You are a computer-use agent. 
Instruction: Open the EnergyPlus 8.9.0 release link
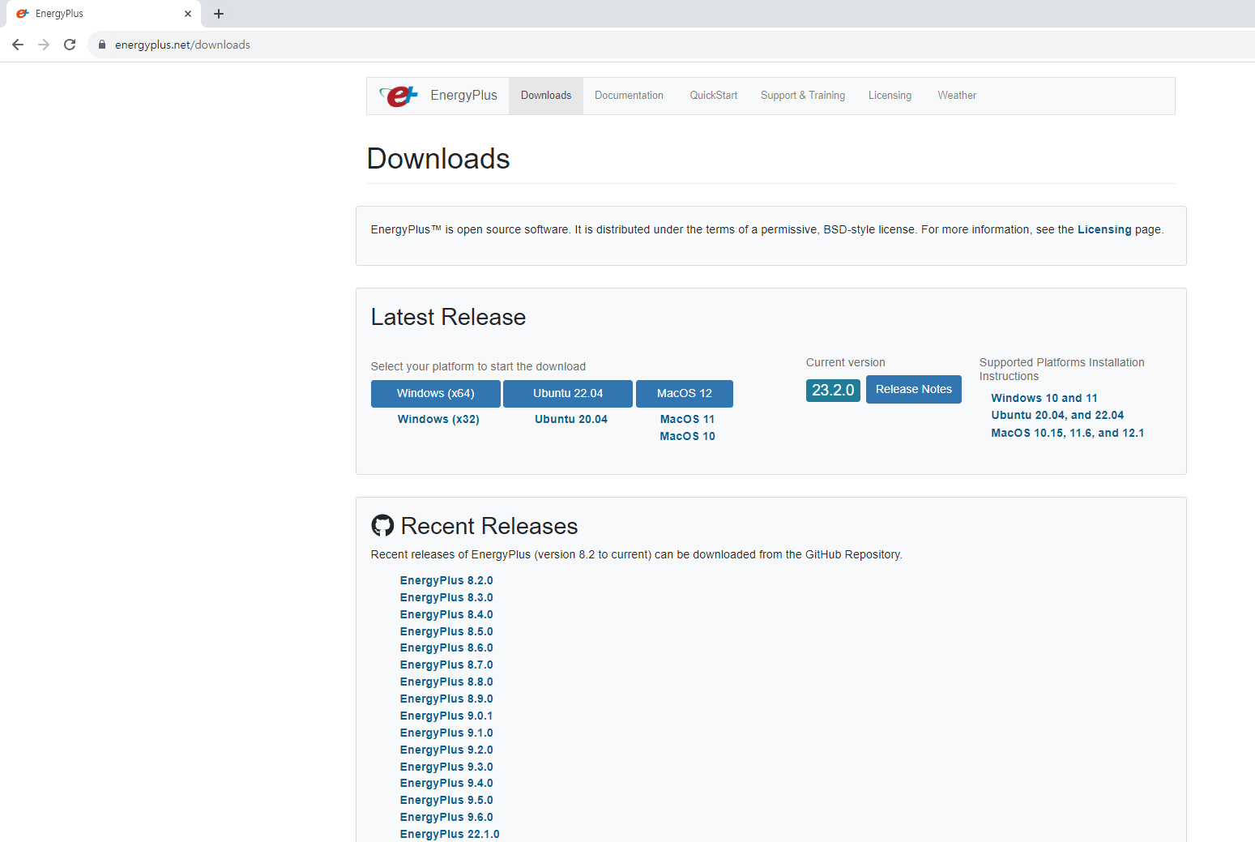pos(446,699)
